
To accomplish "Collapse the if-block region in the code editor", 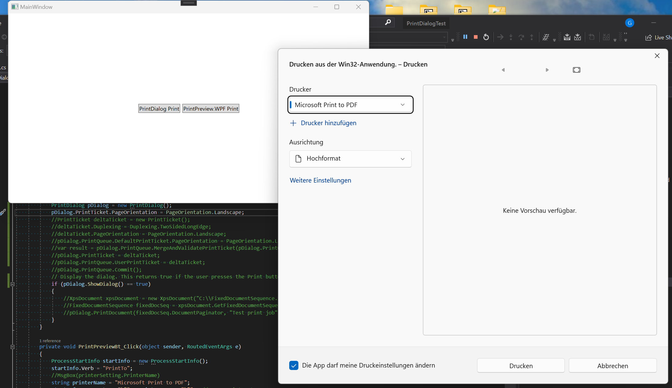I will pos(13,284).
